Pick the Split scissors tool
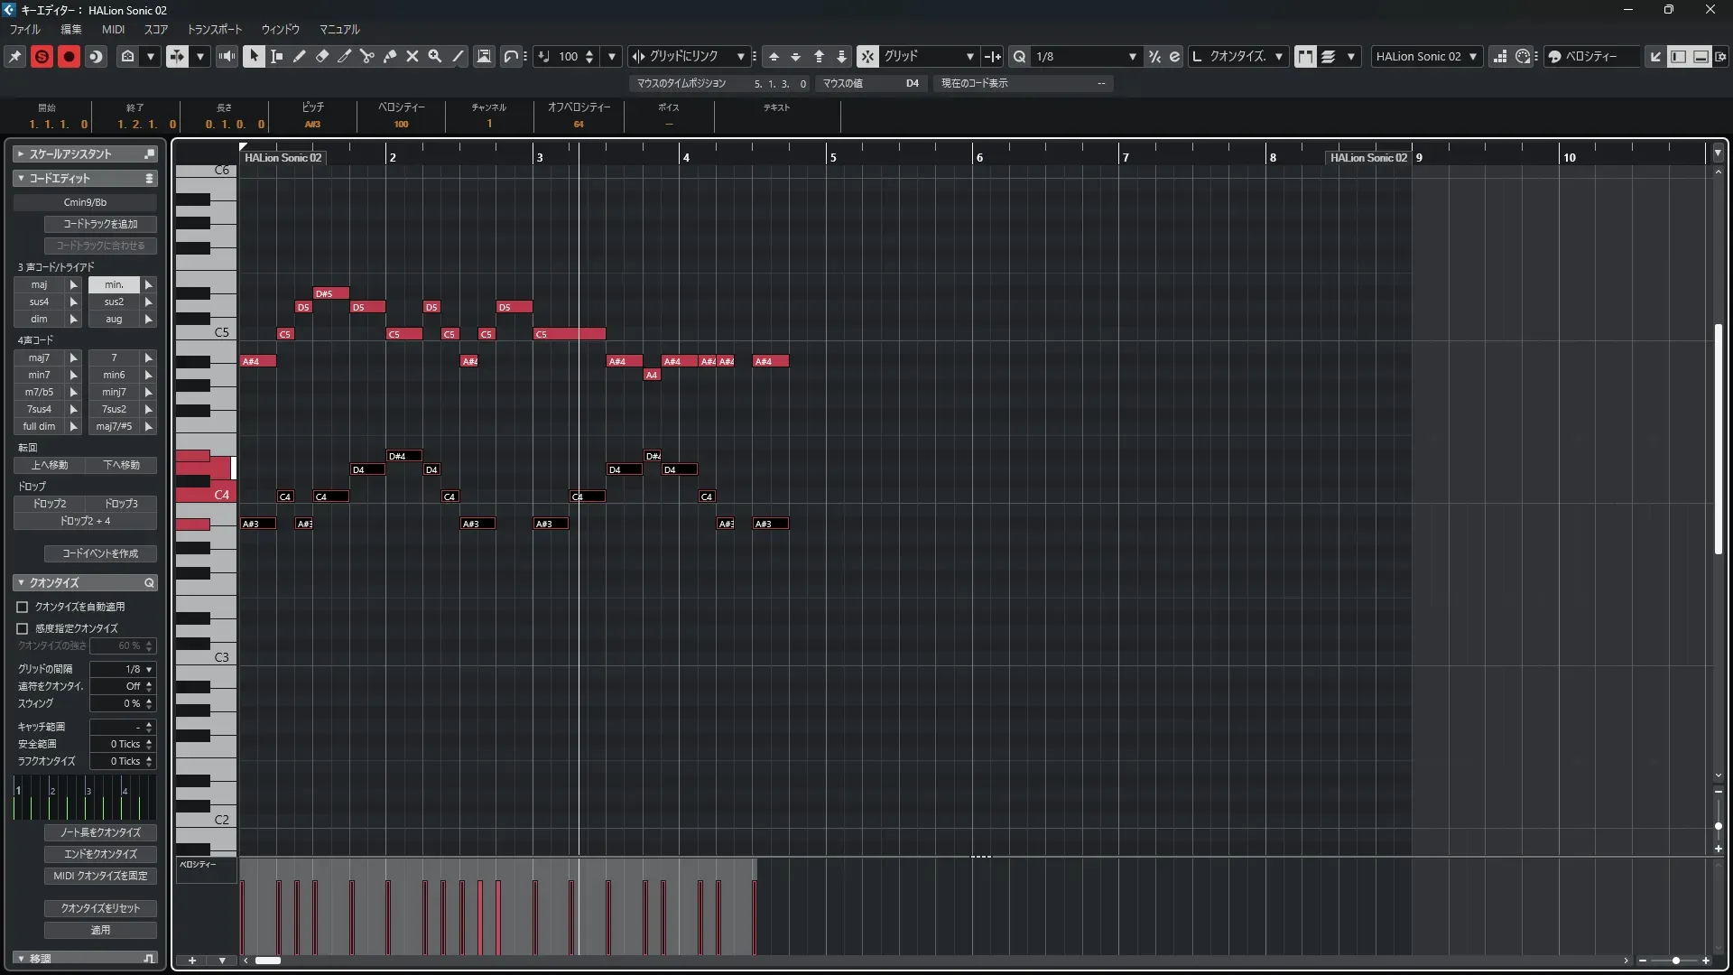1733x975 pixels. point(367,56)
